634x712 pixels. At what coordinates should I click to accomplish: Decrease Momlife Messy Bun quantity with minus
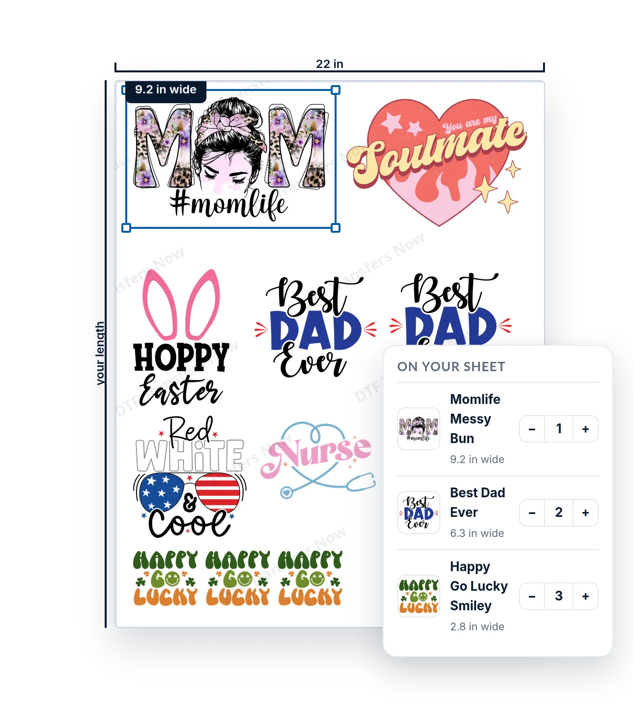532,429
